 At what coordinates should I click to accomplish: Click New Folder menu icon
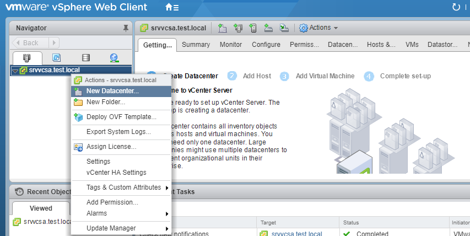78,102
